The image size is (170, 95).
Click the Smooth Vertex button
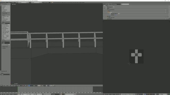(x=6, y=19)
